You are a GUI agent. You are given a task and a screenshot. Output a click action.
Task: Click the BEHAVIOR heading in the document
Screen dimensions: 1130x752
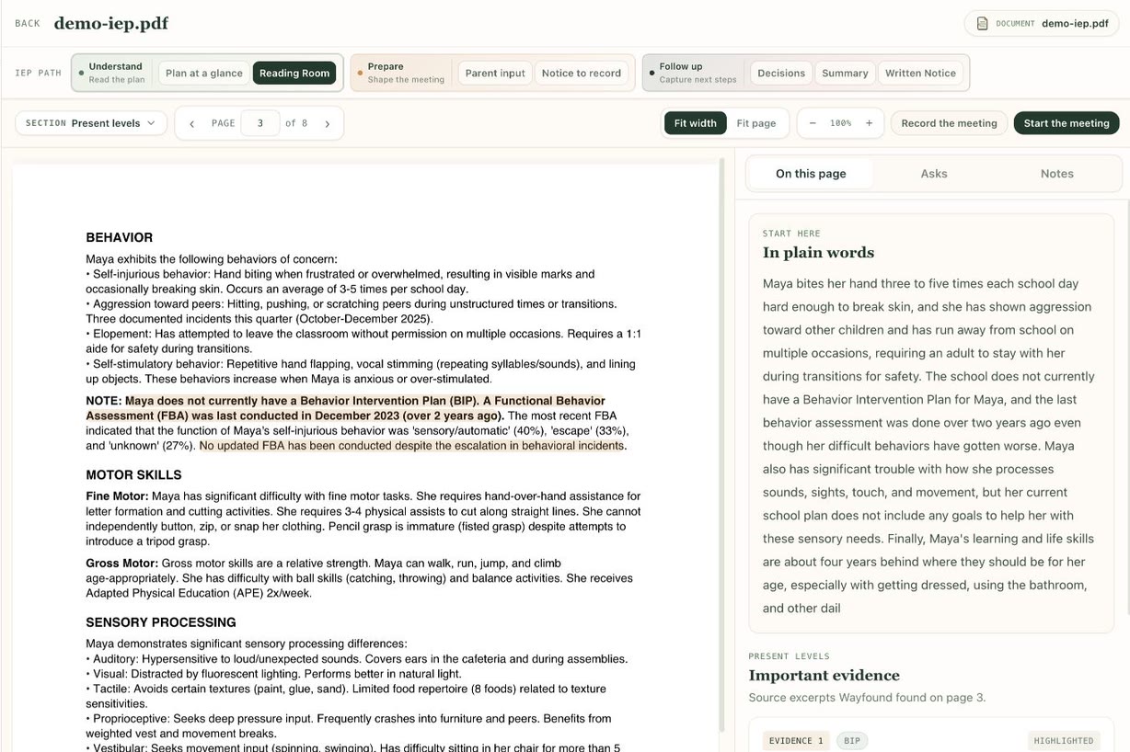click(120, 237)
